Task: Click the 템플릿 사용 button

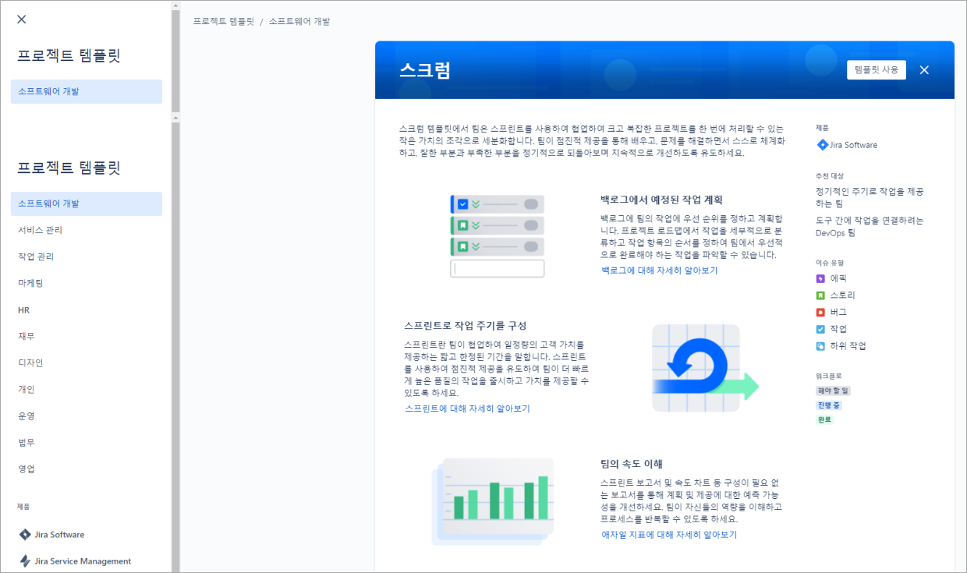Action: coord(877,70)
